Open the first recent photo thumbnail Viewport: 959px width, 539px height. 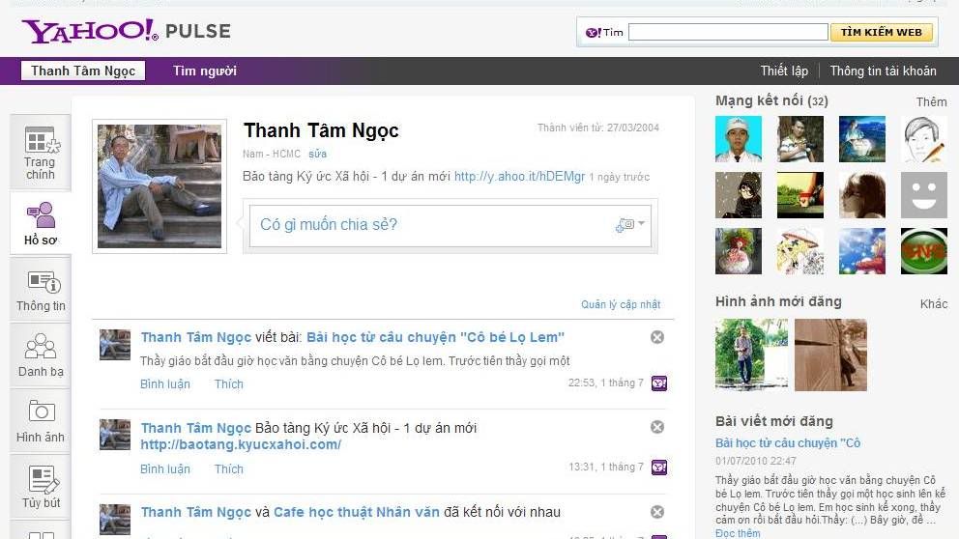coord(751,355)
